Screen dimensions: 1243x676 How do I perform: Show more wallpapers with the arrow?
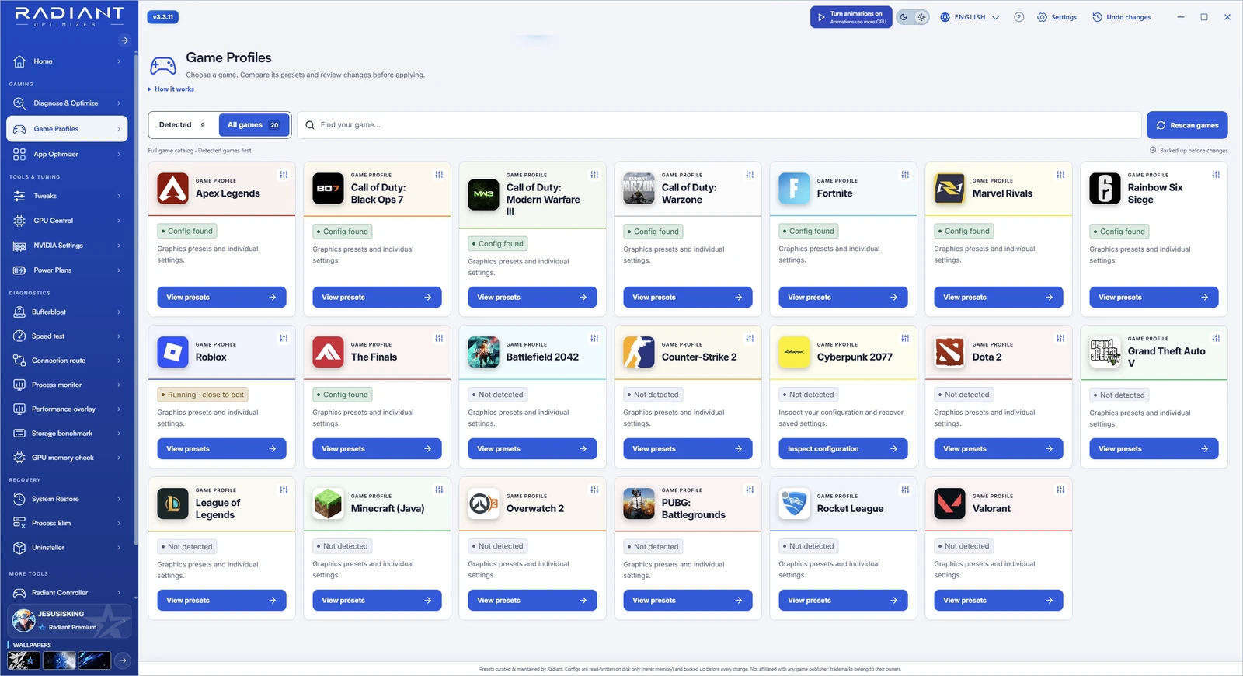coord(123,660)
